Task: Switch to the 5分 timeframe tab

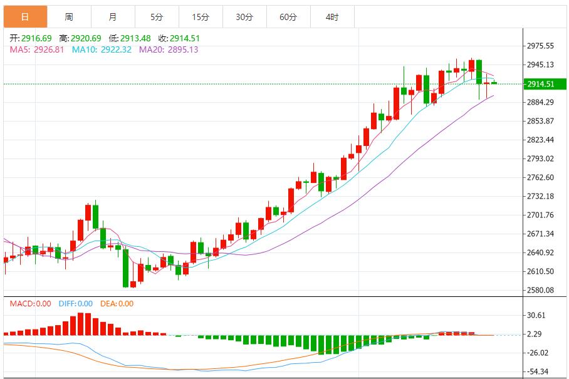Action: [156, 17]
